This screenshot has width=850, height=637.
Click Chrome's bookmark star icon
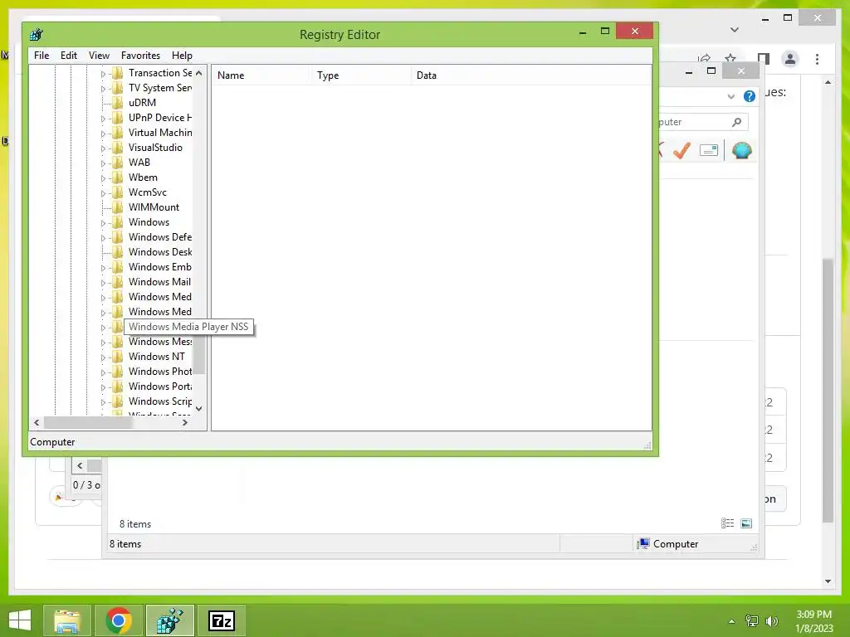click(730, 59)
